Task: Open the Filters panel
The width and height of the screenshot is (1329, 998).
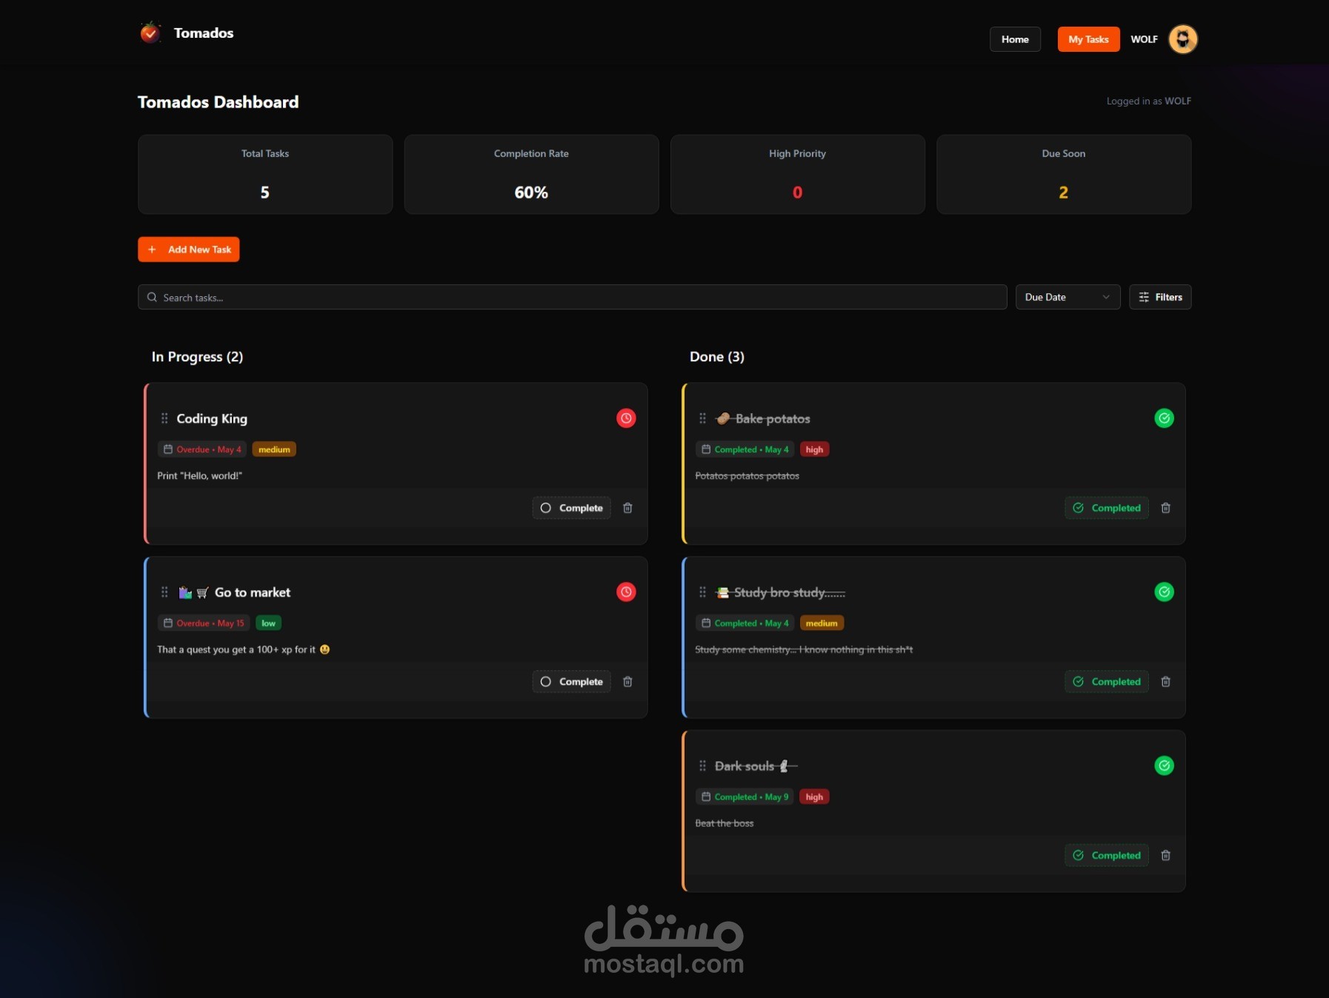Action: [1160, 297]
